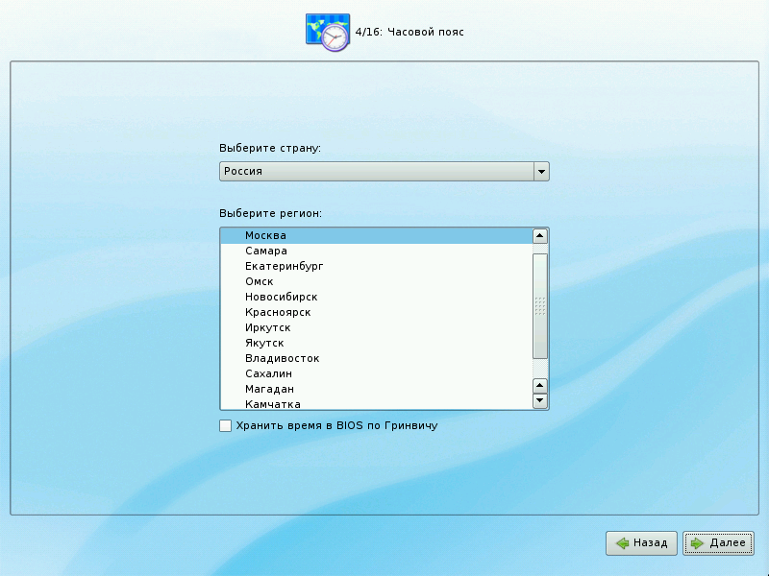Click the region list scrollbar bottom down arrow
769x576 pixels.
point(539,400)
